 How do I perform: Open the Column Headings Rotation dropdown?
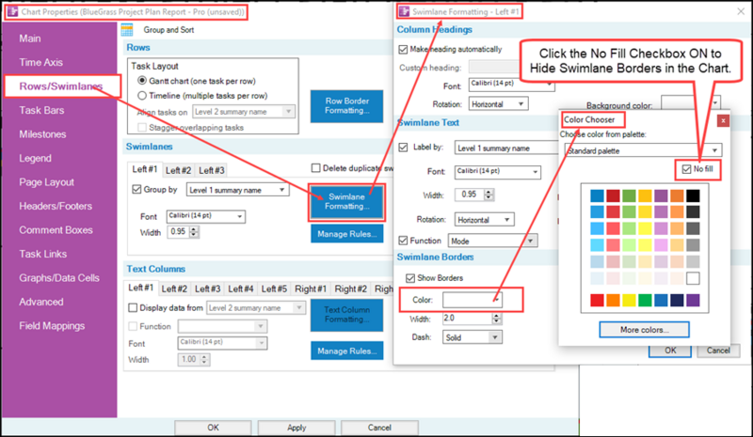click(x=499, y=104)
